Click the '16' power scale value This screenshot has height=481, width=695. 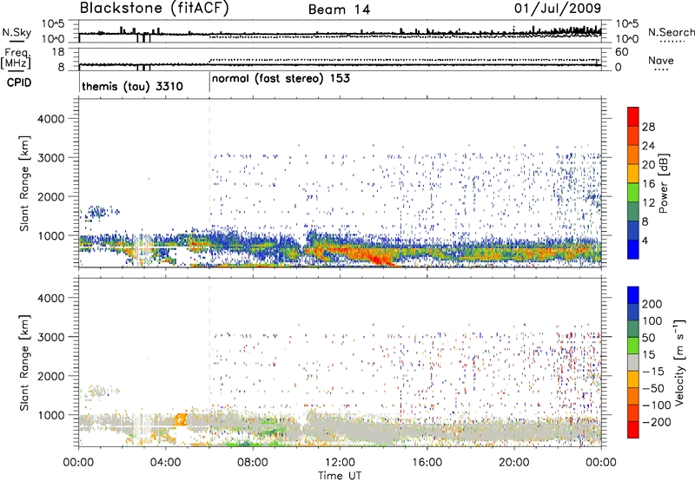[648, 184]
